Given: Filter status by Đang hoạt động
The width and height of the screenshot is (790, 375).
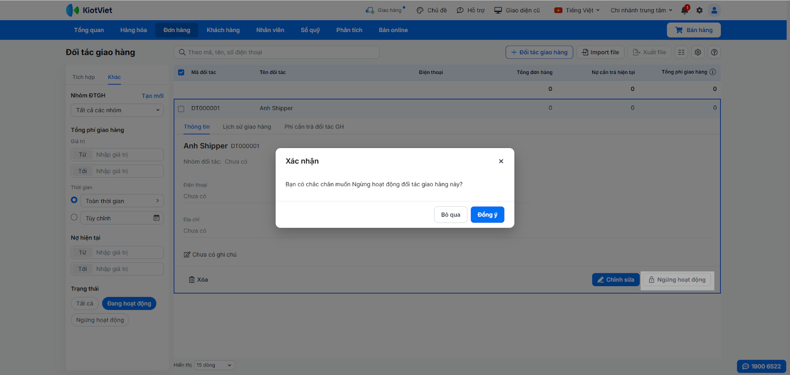Looking at the screenshot, I should [129, 303].
